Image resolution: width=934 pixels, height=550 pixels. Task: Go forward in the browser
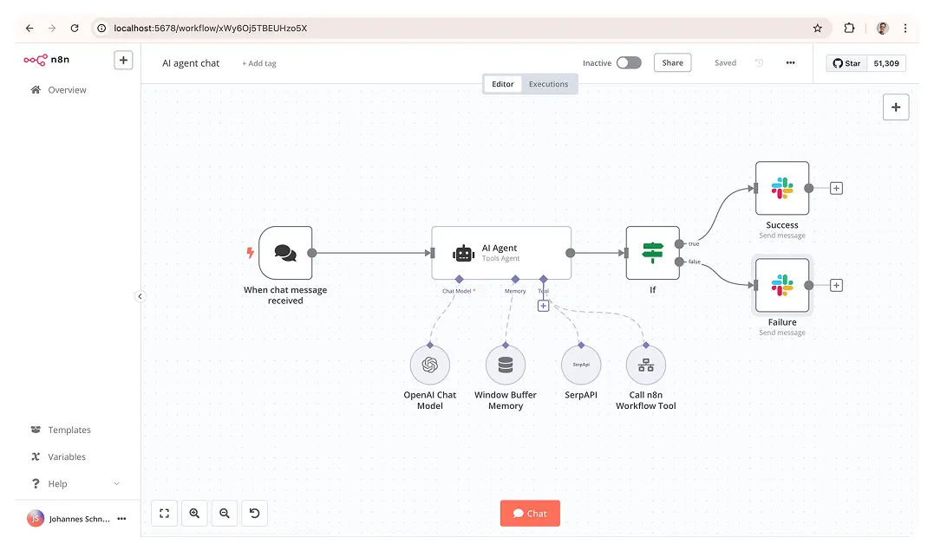(52, 28)
